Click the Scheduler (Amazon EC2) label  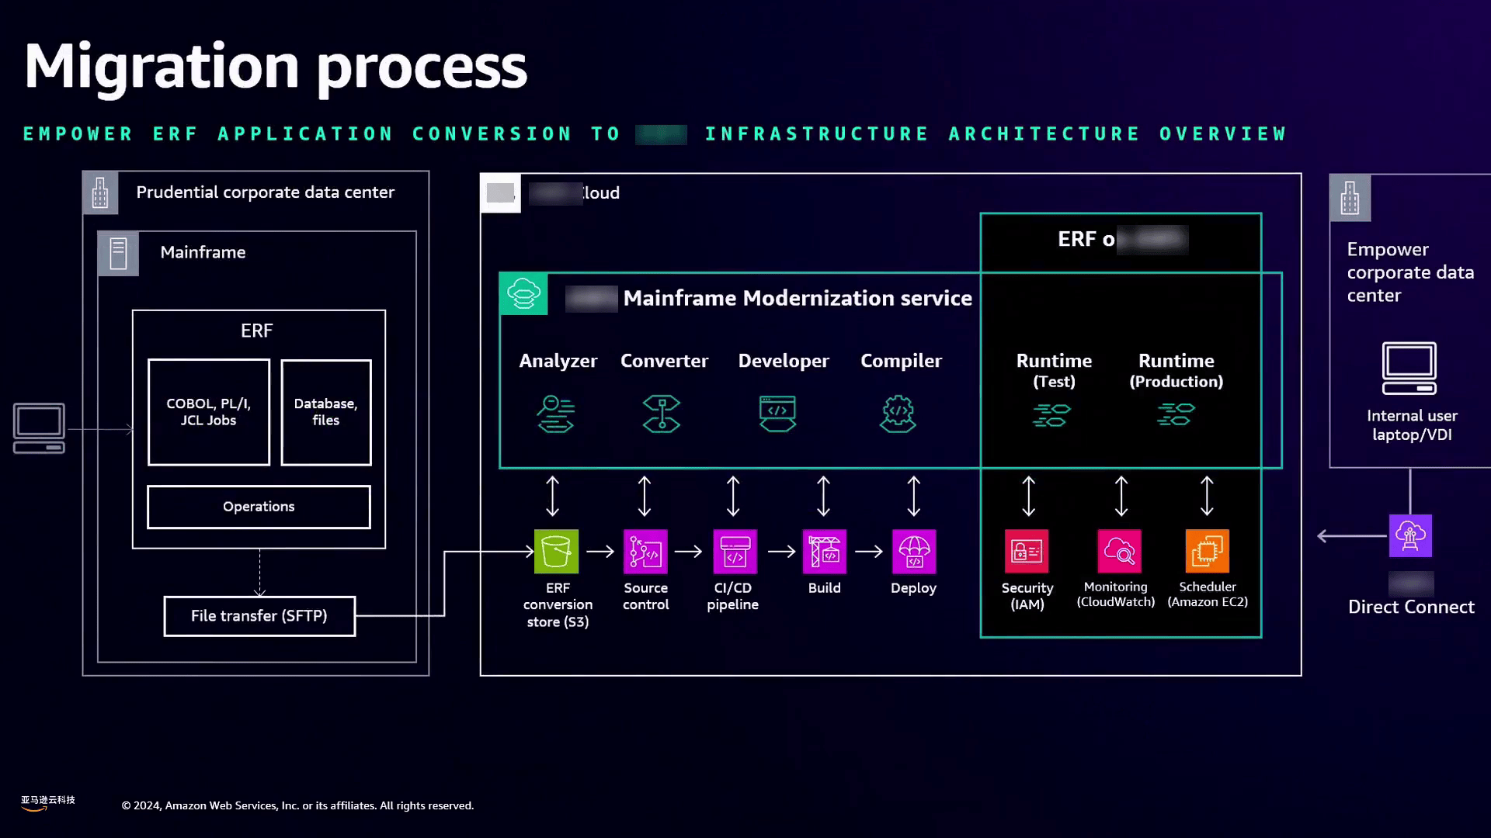[1208, 594]
